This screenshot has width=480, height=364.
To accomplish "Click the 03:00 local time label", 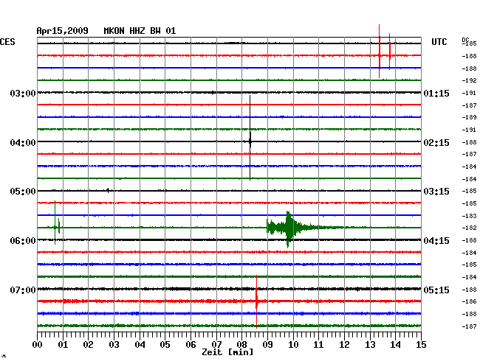I will point(23,93).
